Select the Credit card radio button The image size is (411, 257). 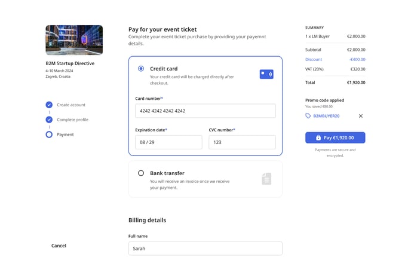[x=141, y=69]
